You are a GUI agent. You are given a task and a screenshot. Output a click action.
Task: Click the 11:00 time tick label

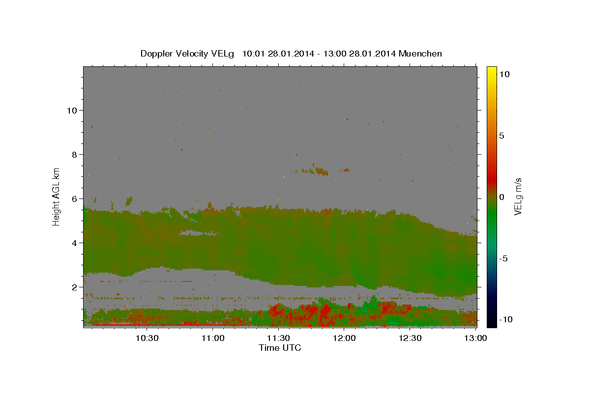click(x=213, y=338)
